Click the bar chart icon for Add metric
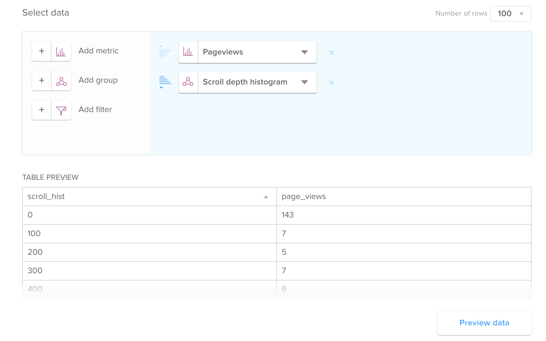This screenshot has height=341, width=546. click(61, 51)
